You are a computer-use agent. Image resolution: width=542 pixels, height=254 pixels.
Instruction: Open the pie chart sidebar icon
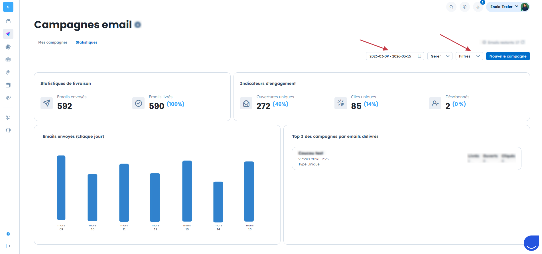(x=8, y=72)
